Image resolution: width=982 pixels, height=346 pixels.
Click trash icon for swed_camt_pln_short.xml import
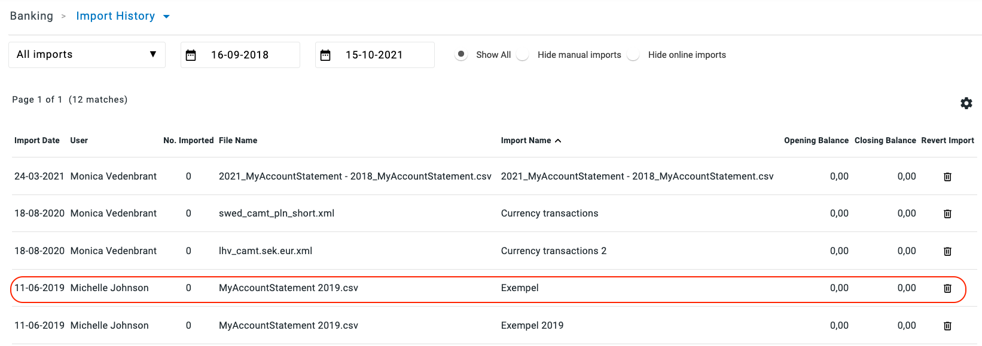(x=947, y=214)
